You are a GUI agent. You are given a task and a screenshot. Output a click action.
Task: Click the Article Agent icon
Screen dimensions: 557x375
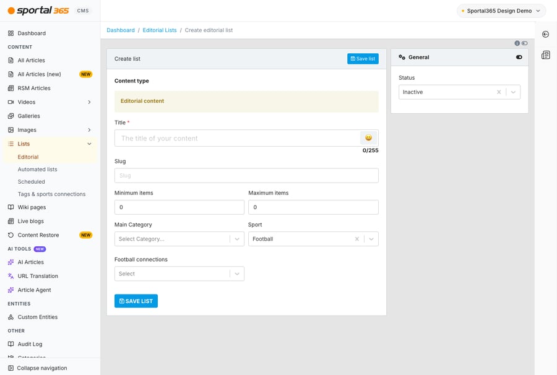pos(11,290)
